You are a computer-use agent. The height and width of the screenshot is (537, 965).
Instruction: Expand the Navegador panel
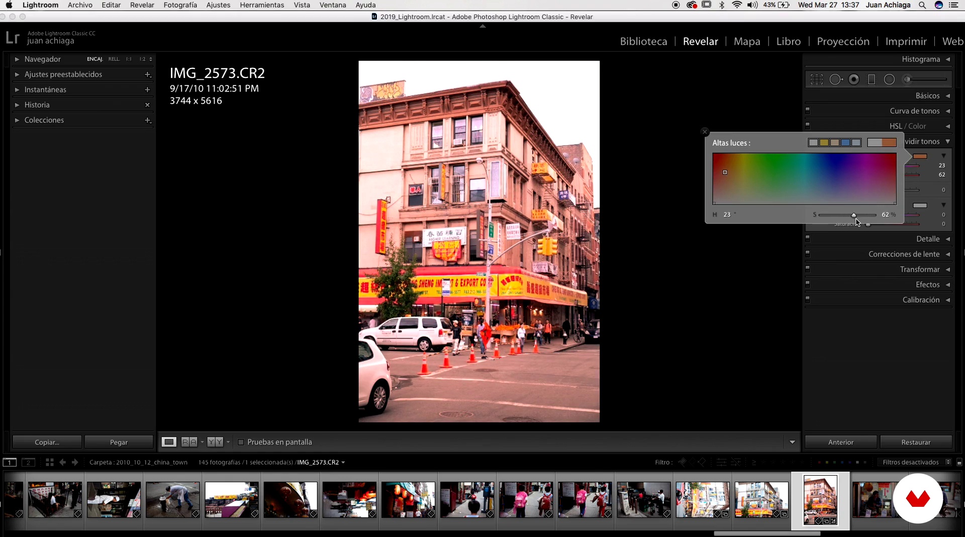[x=17, y=59]
